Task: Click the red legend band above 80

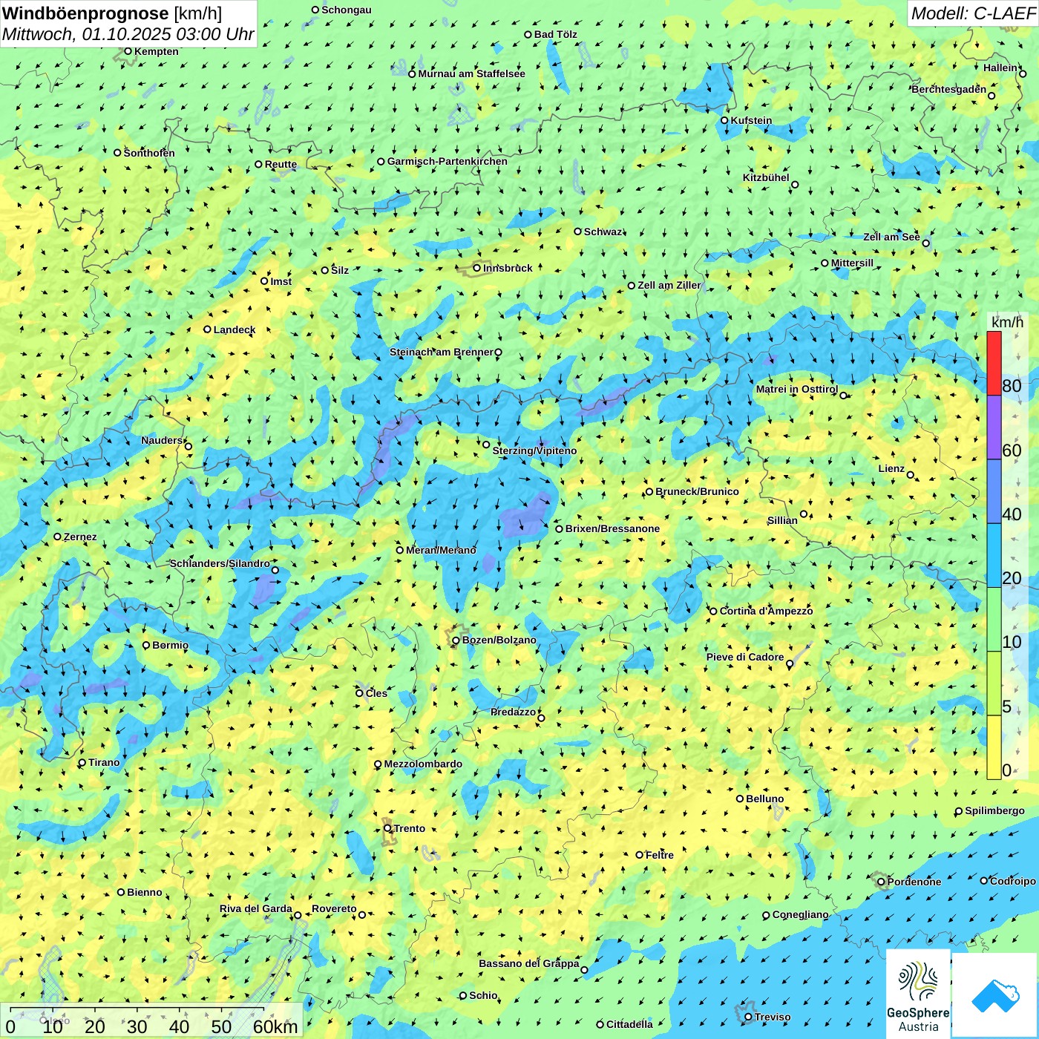Action: 994,364
